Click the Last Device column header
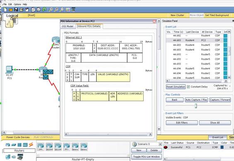Viewport: 234px width, 161px height. 192,32
